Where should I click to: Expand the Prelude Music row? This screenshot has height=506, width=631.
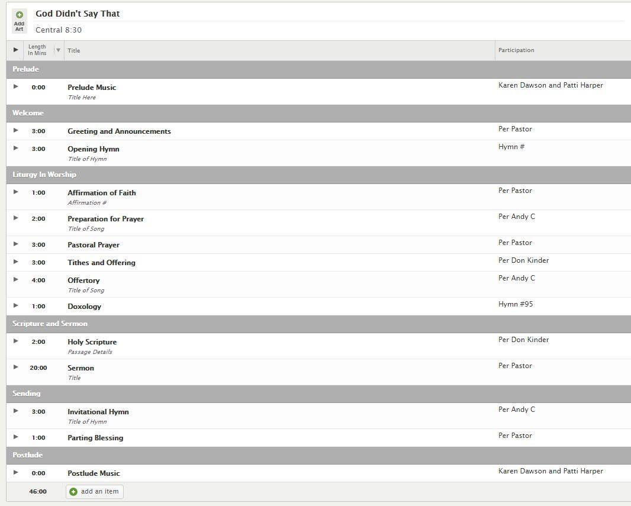click(x=16, y=86)
